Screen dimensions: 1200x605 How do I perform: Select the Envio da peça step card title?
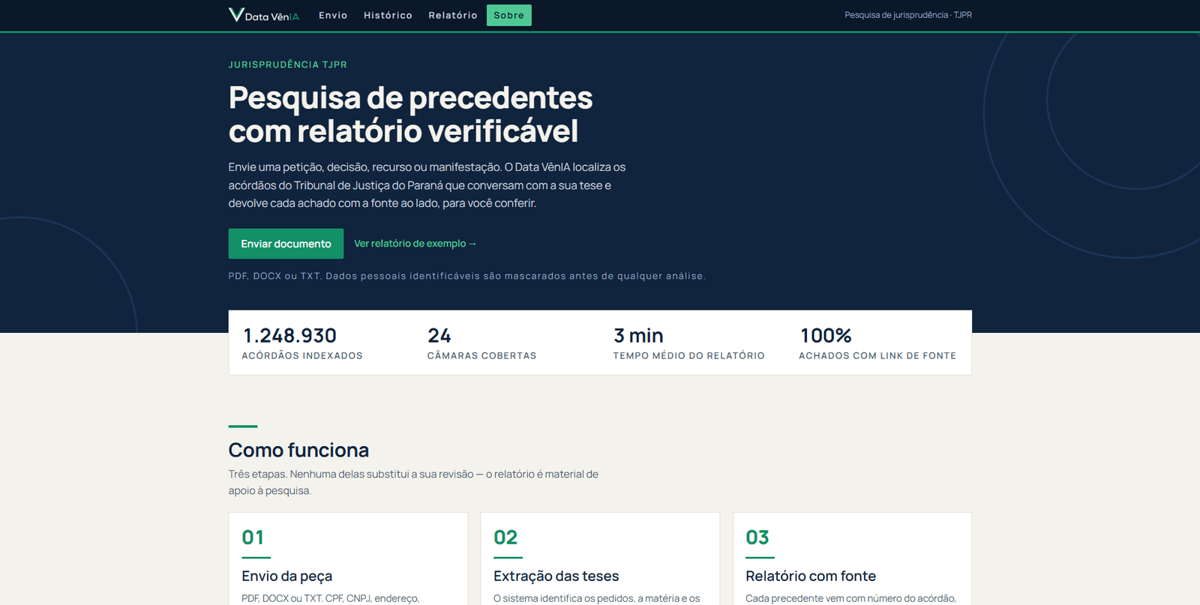click(286, 576)
